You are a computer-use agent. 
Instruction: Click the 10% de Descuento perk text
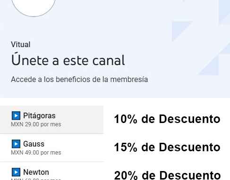167,119
